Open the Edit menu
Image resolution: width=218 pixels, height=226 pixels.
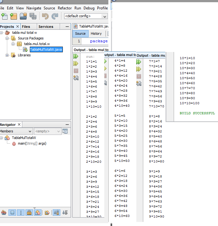point(10,8)
